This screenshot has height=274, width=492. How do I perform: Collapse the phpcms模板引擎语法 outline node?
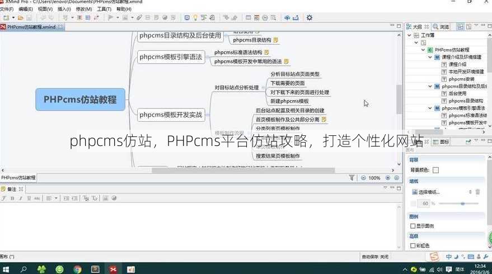[430, 108]
